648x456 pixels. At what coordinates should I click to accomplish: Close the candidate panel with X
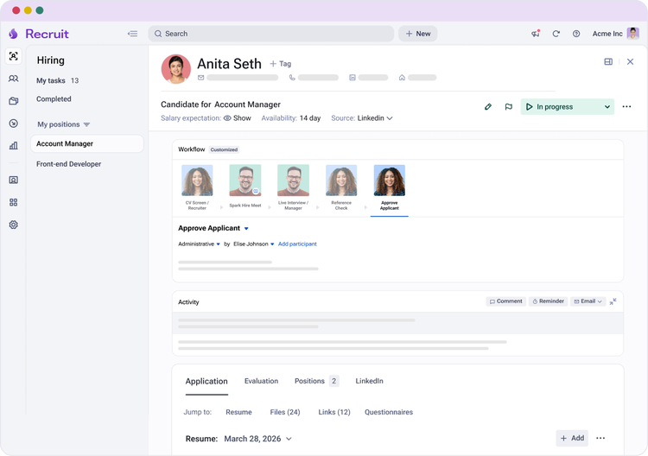click(630, 61)
